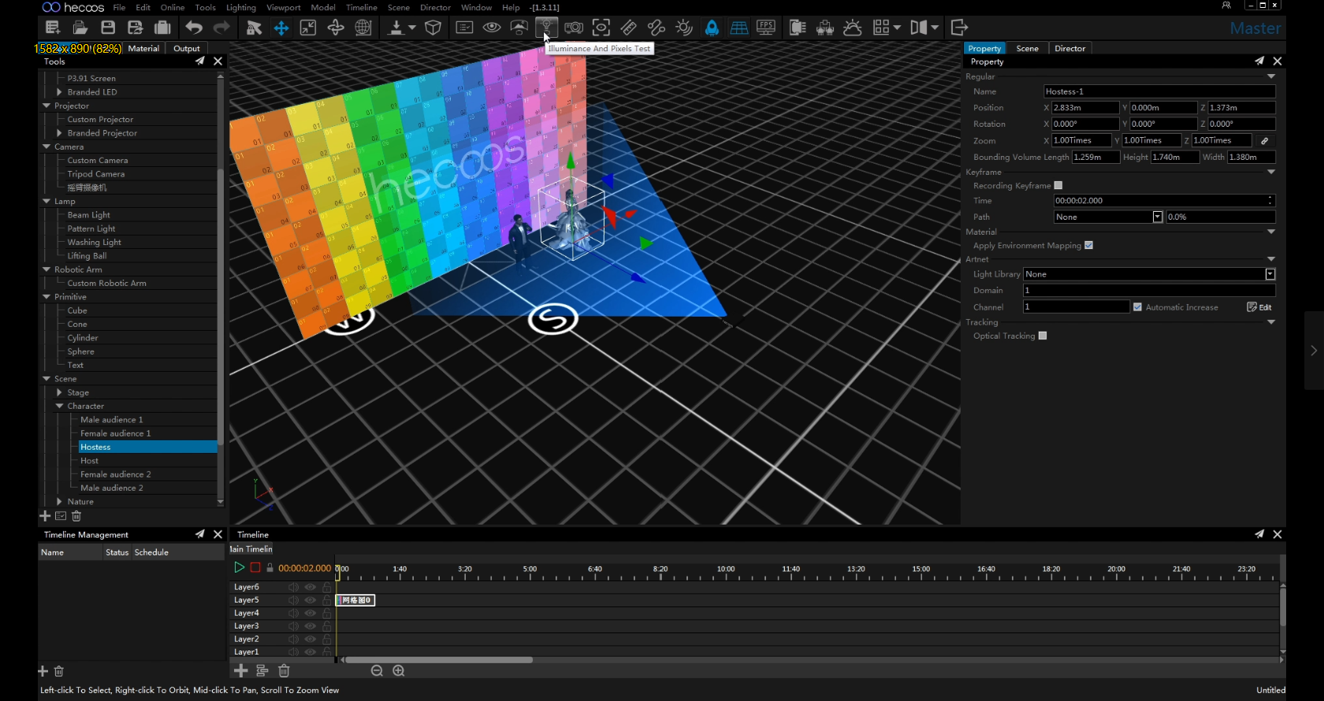Open the Director menu in menu bar
Screen dimensions: 1324x701
coord(435,7)
